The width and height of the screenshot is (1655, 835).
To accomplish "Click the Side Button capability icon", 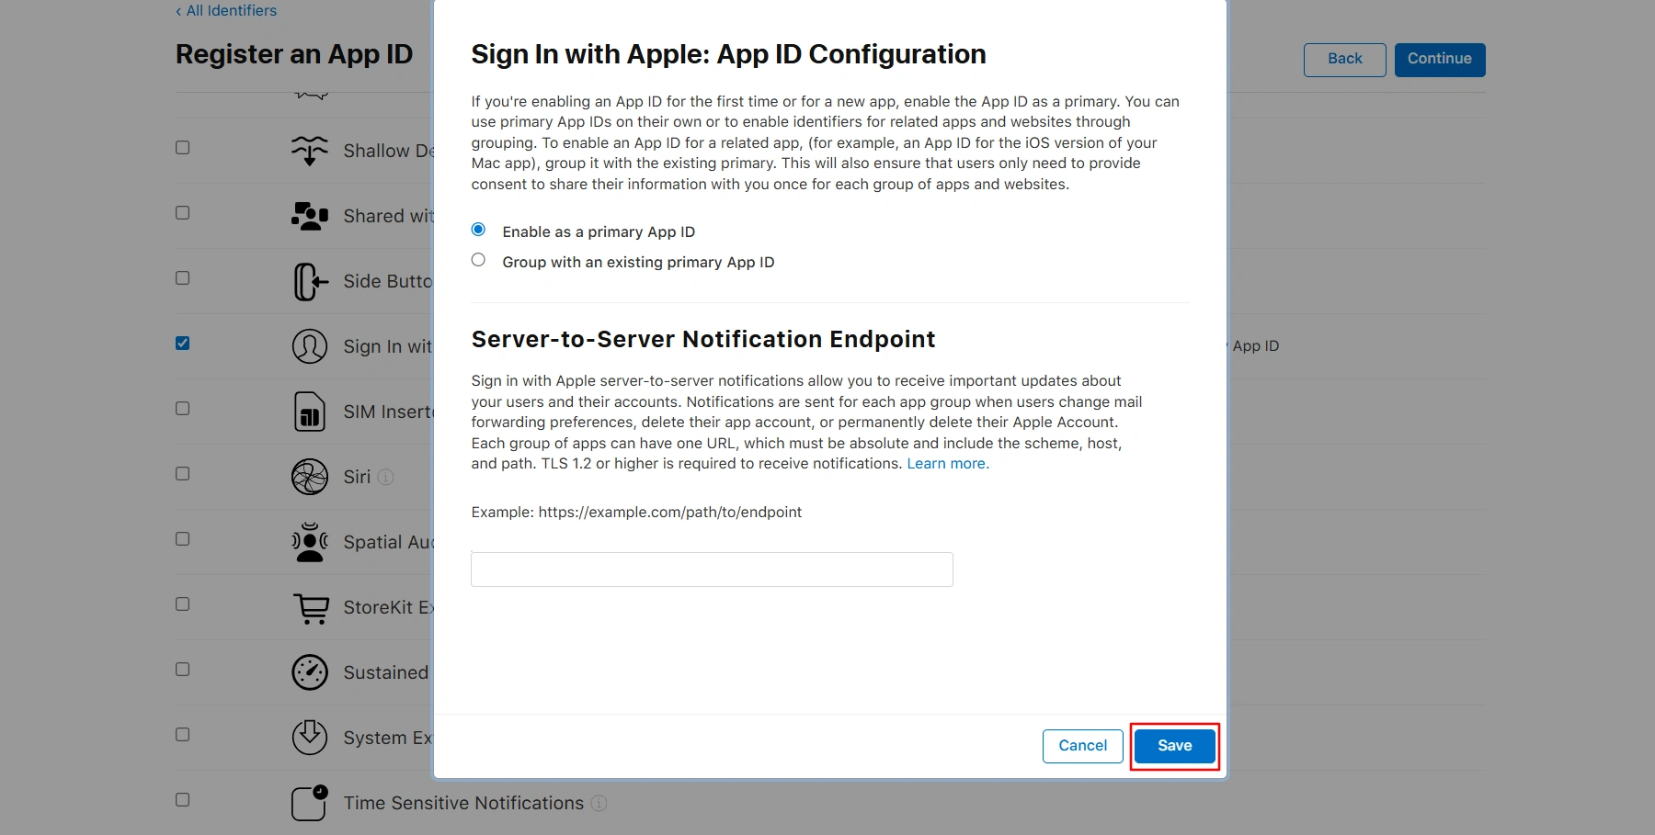I will click(x=310, y=281).
